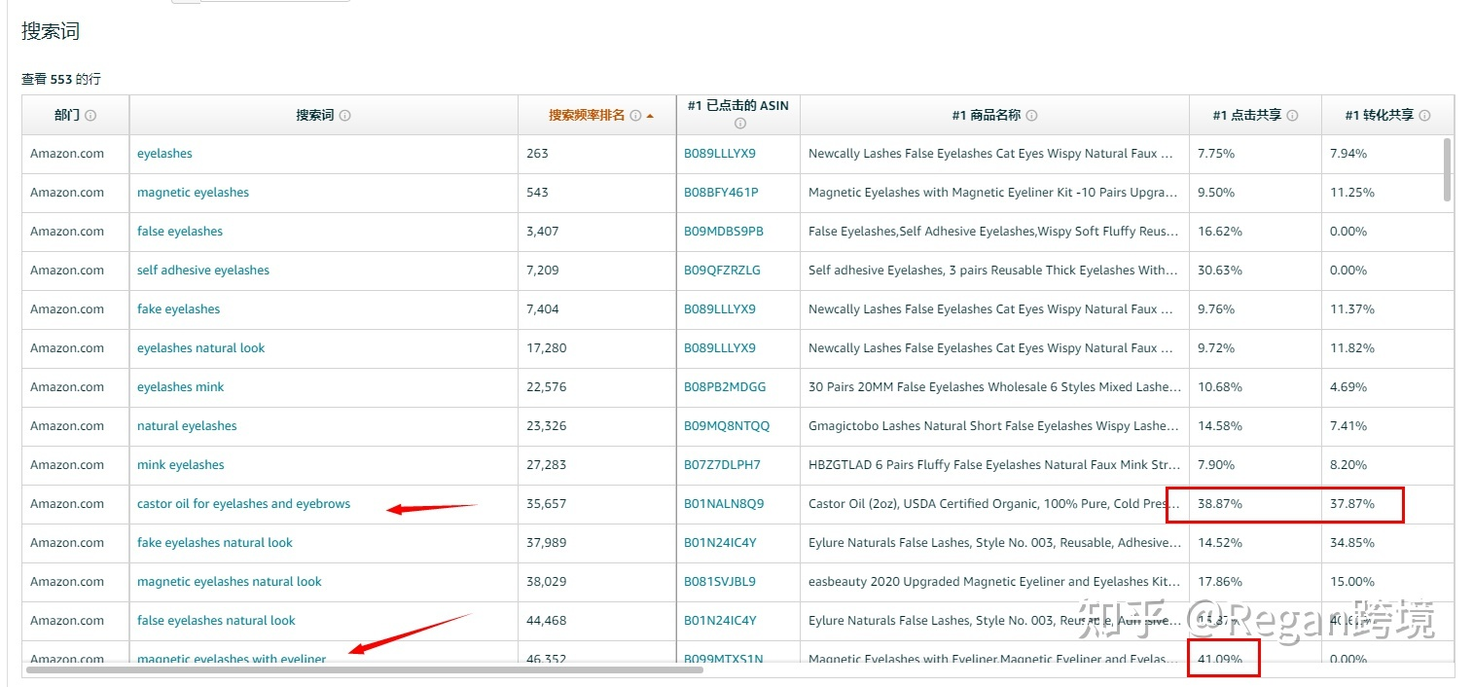Click the #1 商品名称 column header

(994, 115)
